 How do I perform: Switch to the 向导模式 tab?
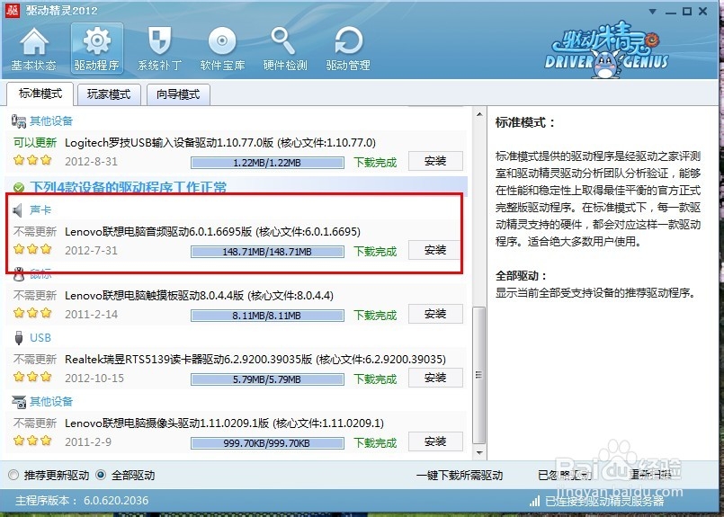178,94
